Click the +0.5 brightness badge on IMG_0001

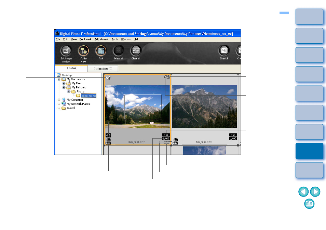tap(108, 135)
